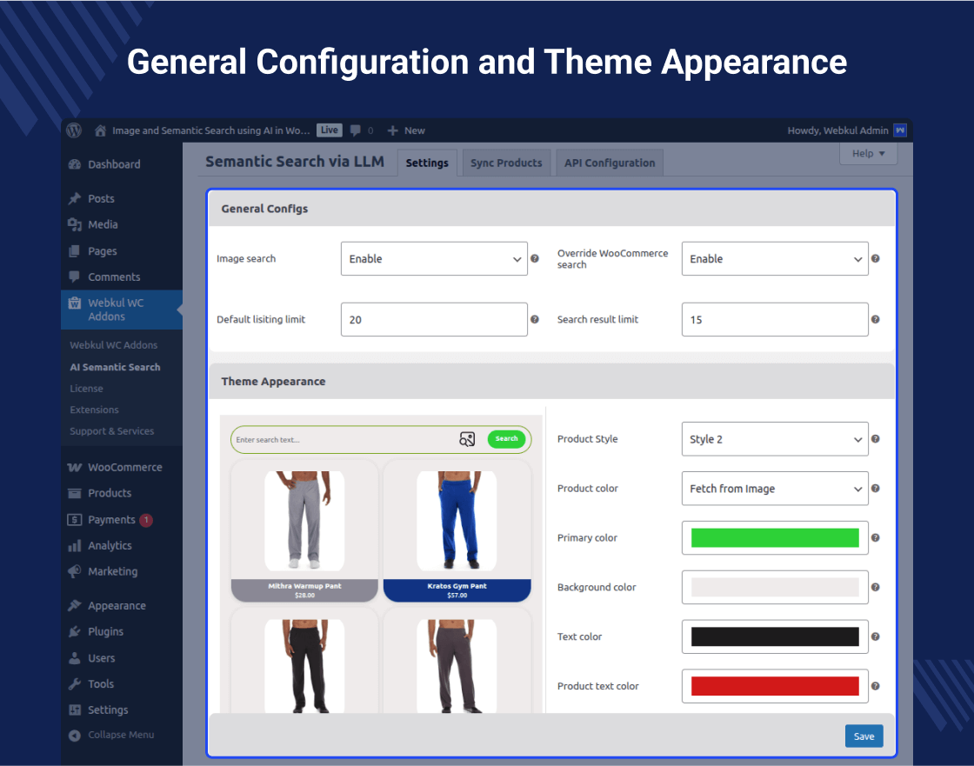
Task: Click the Marketing megaphone icon
Action: (x=75, y=571)
